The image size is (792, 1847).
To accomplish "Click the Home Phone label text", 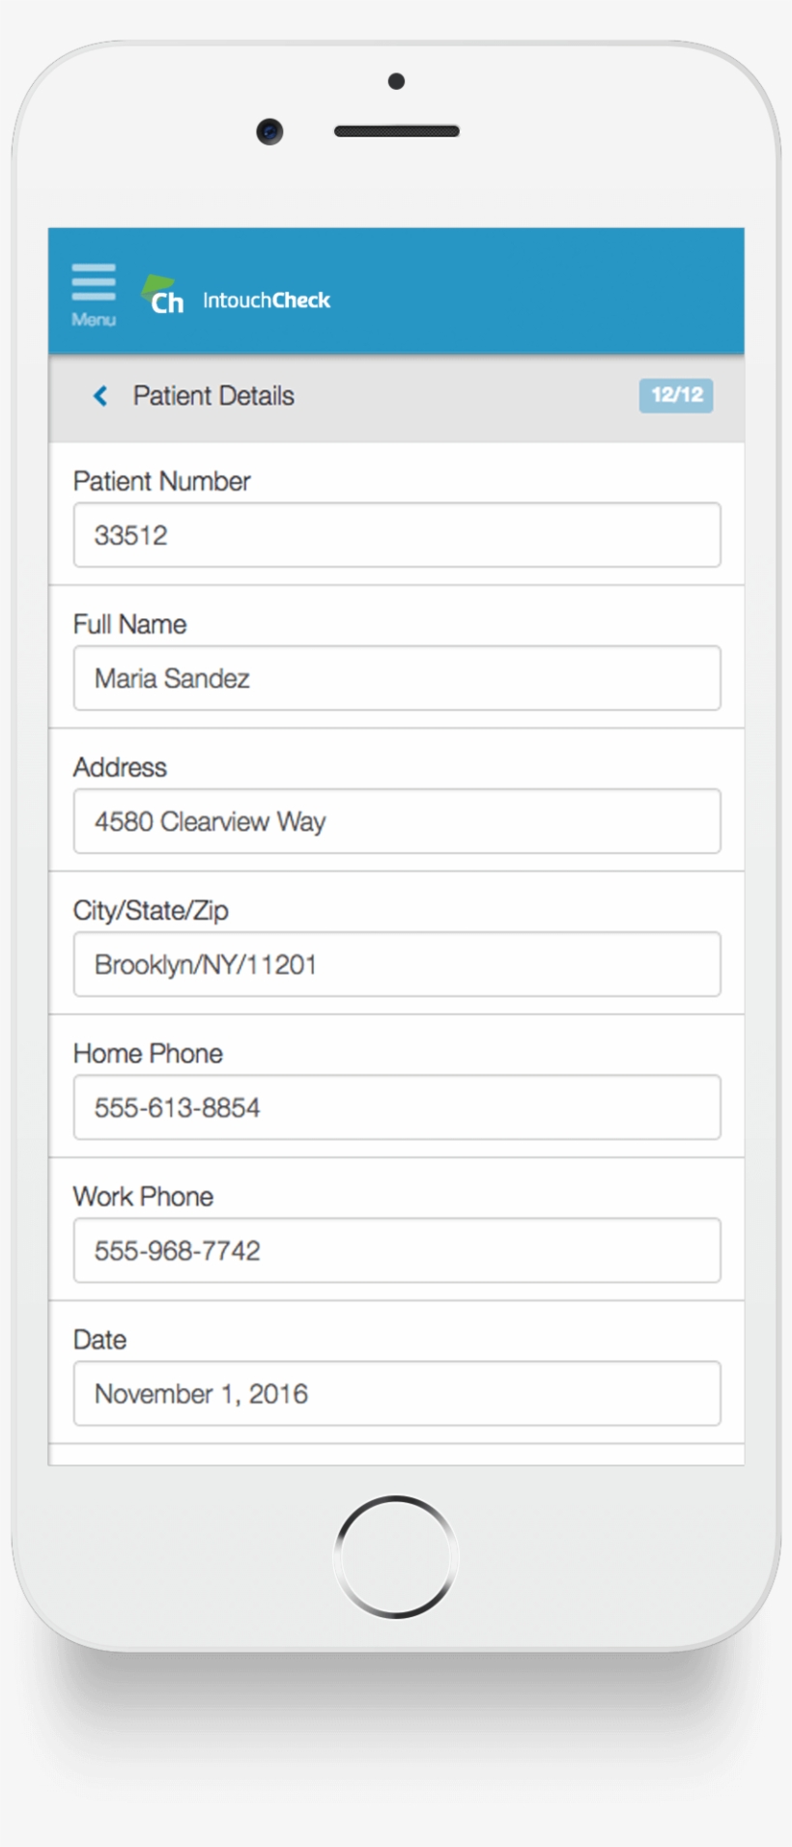I will pos(148,1053).
